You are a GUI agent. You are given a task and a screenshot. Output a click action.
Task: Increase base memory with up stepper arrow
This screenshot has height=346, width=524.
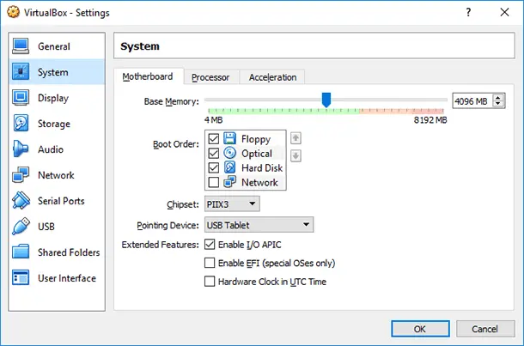click(x=498, y=98)
